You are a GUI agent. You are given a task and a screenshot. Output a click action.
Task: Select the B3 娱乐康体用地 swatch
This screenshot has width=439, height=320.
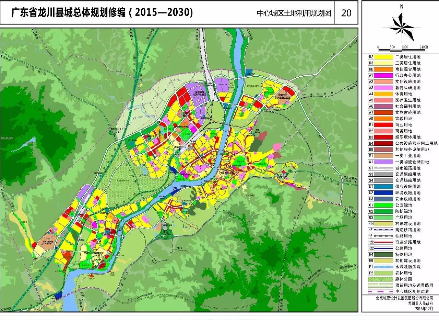coord(383,137)
